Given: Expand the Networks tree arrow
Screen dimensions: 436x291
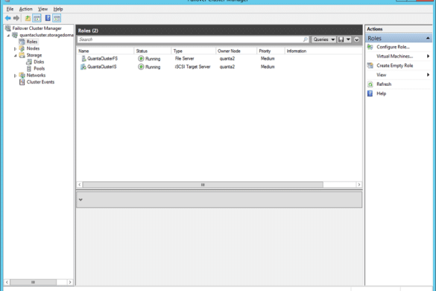Looking at the screenshot, I should [16, 75].
